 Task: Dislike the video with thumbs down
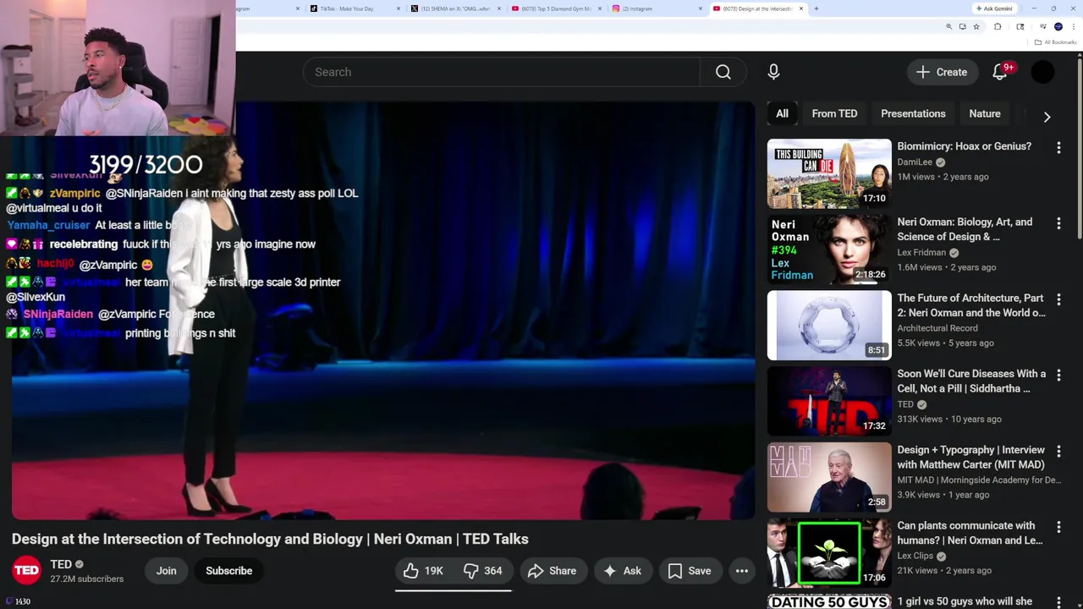pyautogui.click(x=483, y=571)
